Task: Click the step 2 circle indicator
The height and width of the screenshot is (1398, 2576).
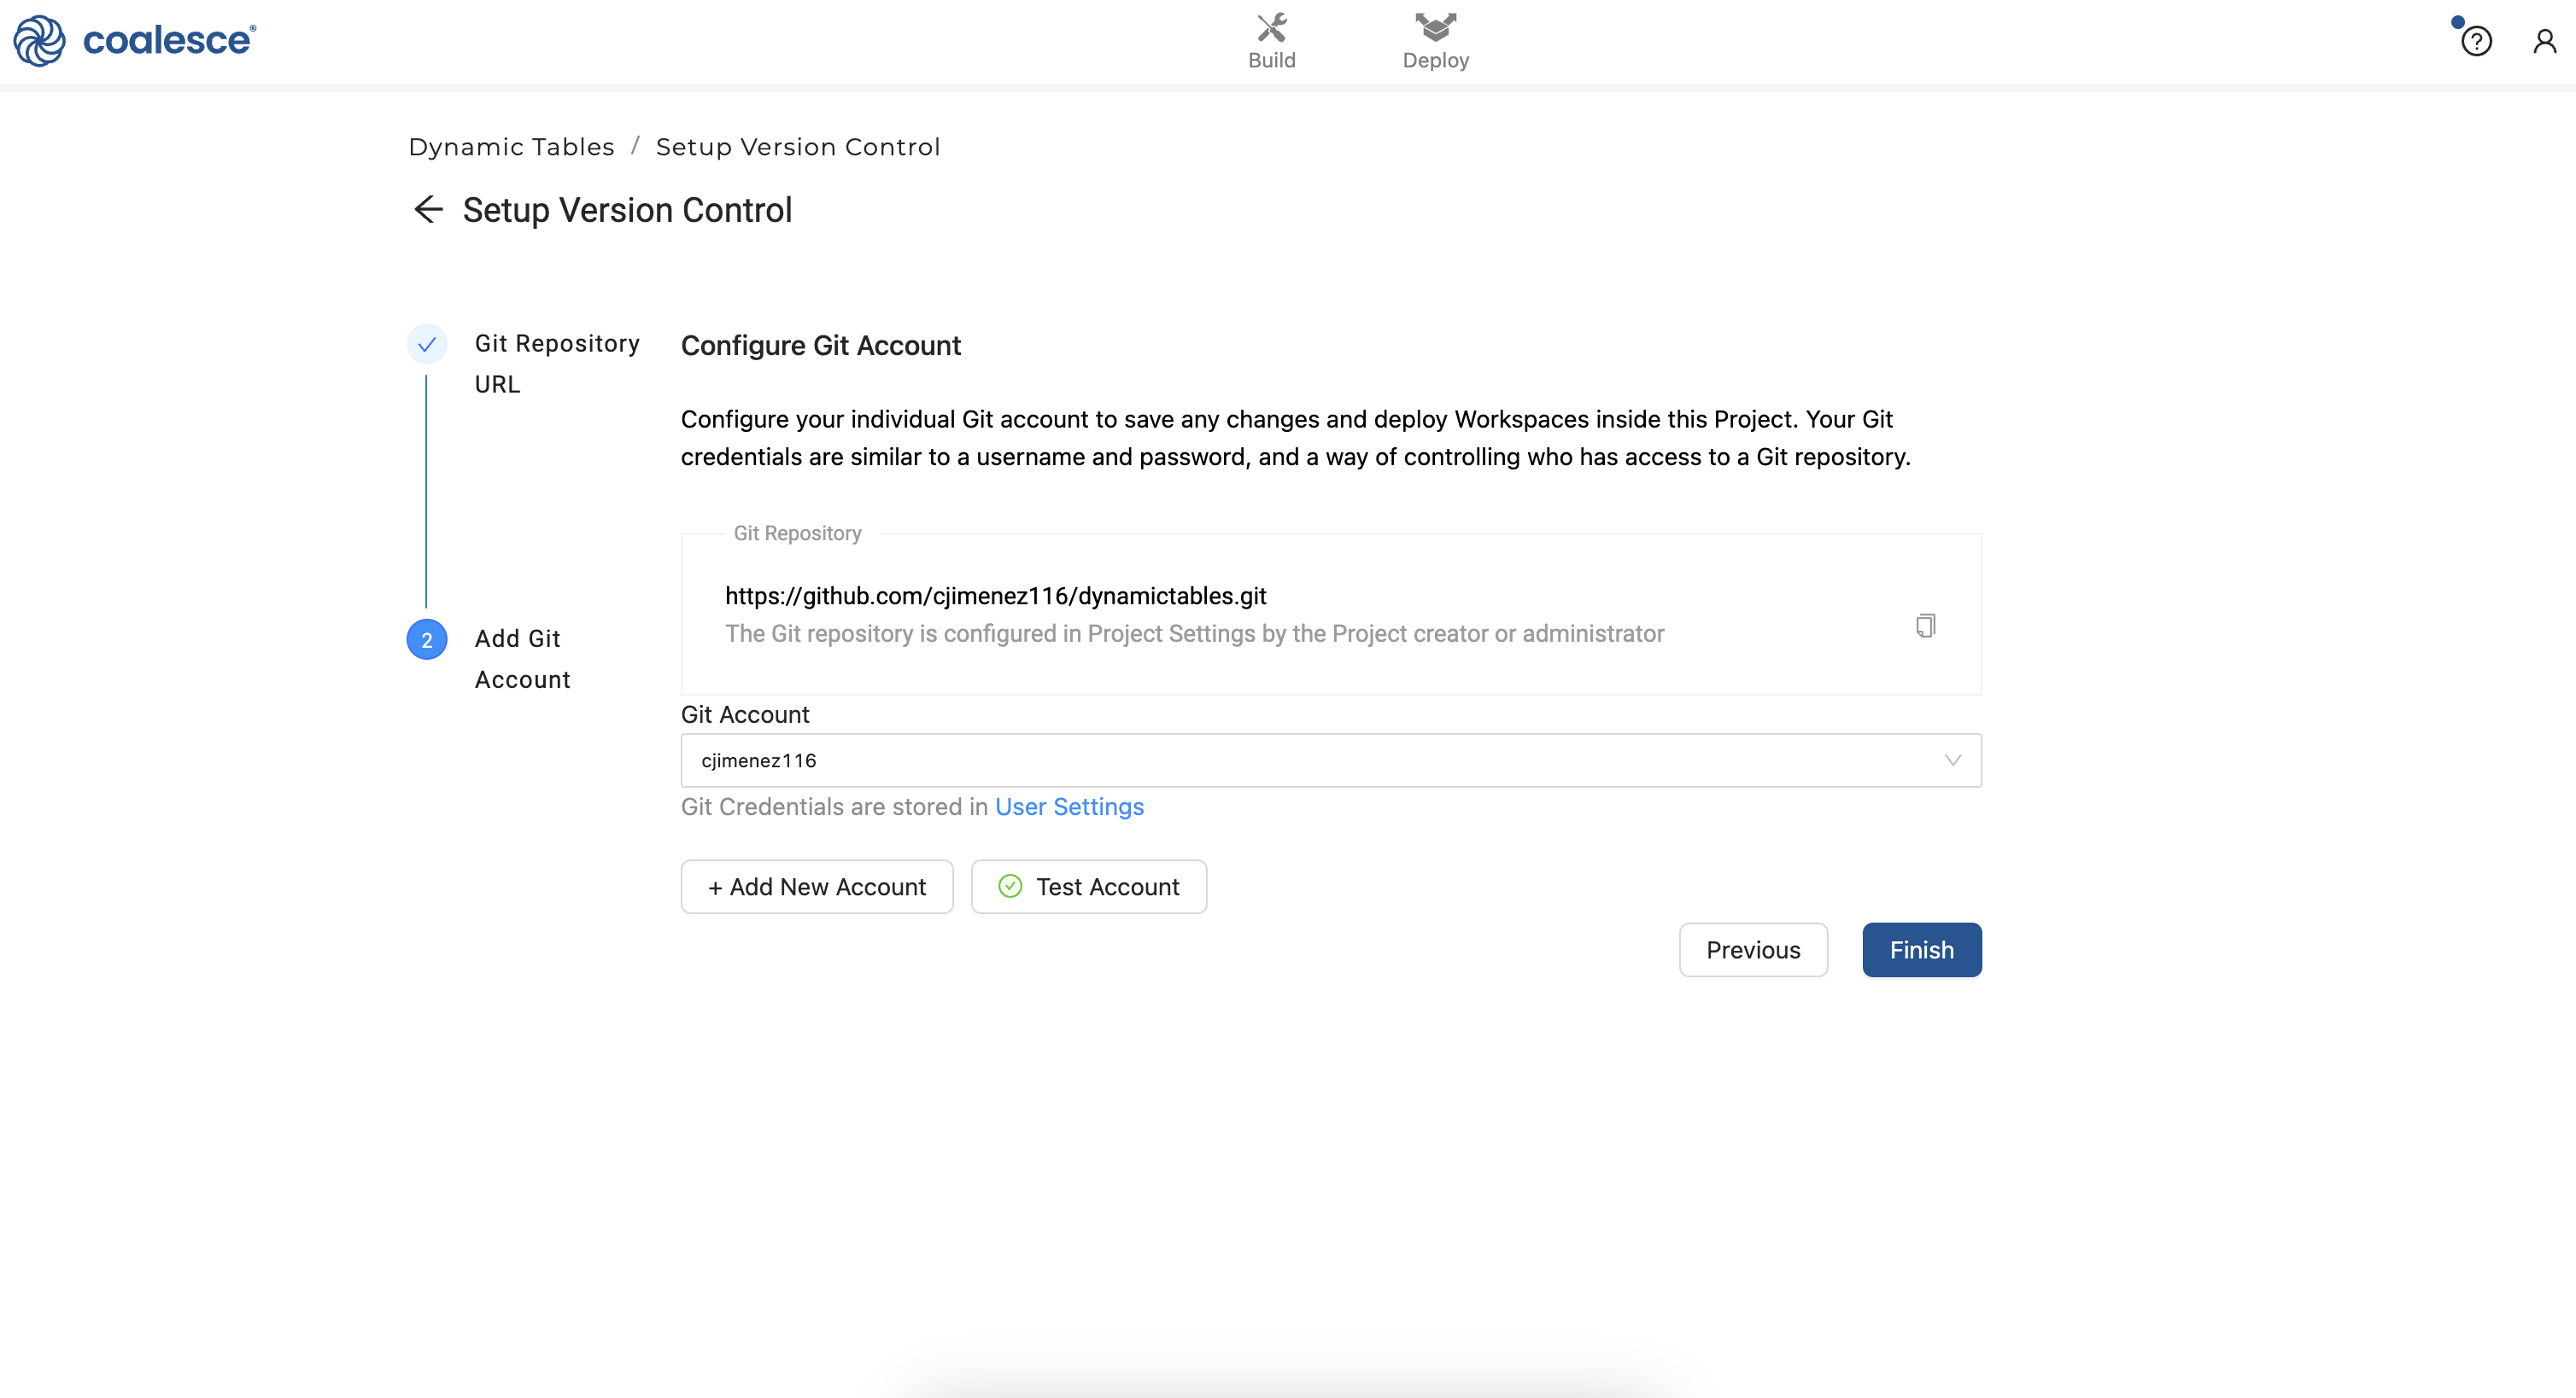Action: point(427,641)
